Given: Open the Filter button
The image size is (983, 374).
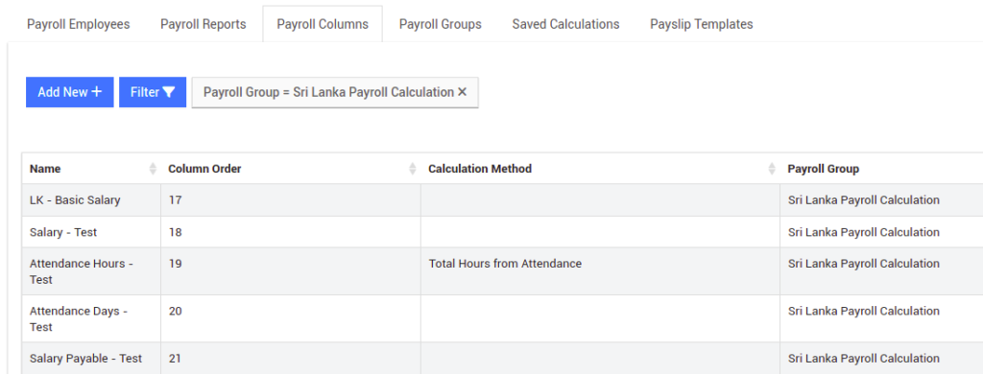Looking at the screenshot, I should pos(153,92).
